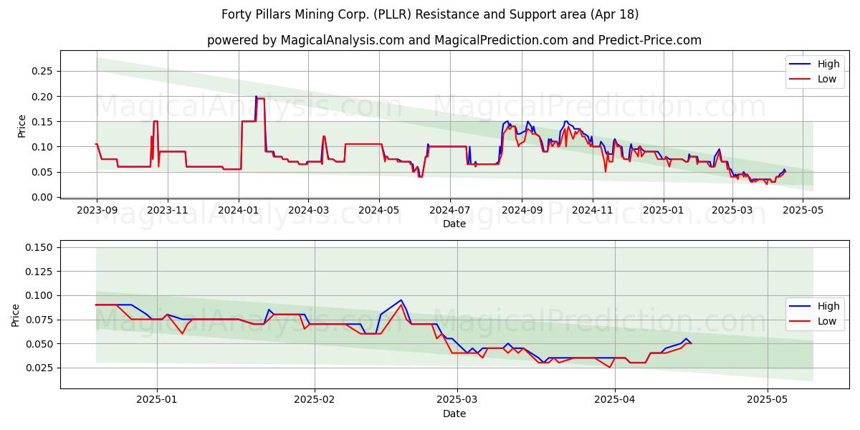Click the '0.075' y-axis label in bottom chart

click(x=40, y=320)
